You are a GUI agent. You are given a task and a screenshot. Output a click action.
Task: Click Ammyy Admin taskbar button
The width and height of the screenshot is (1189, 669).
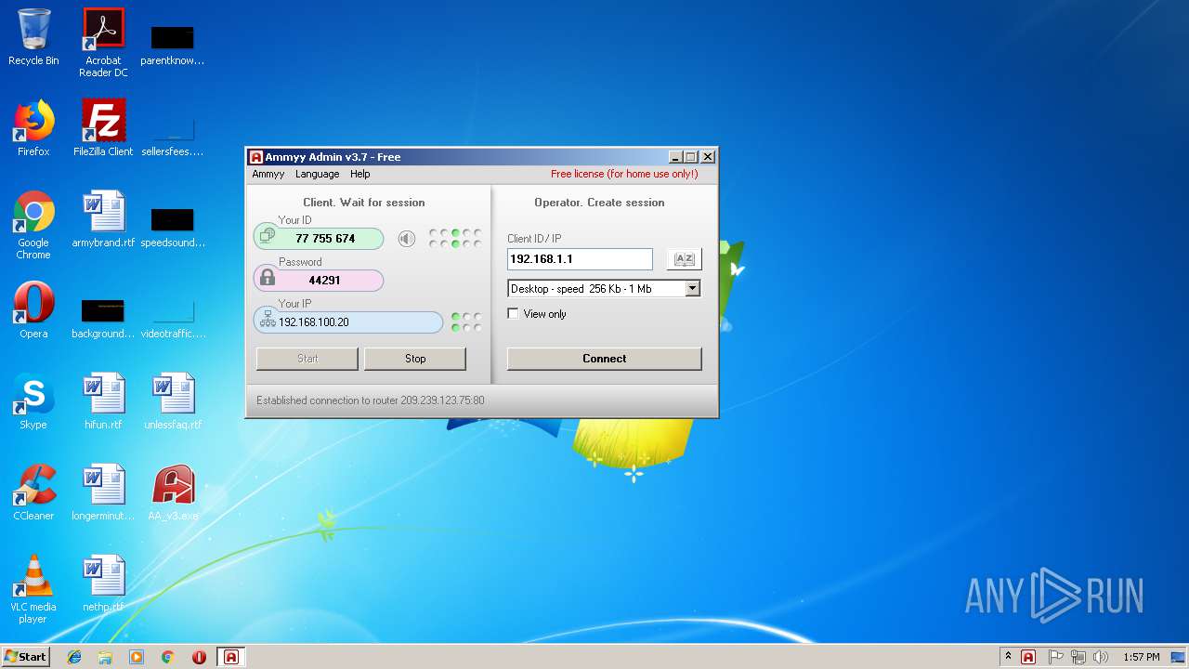click(x=230, y=657)
